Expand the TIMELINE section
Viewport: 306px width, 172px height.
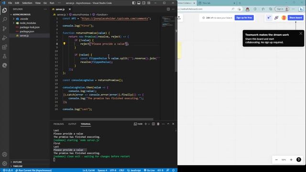[x=18, y=166]
